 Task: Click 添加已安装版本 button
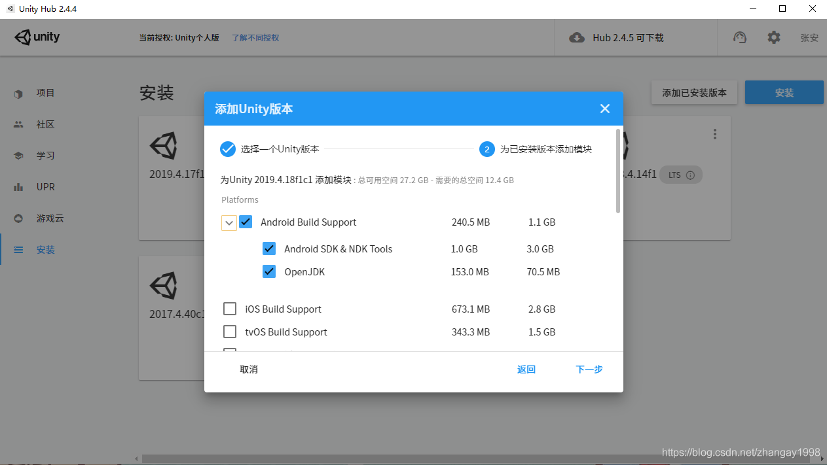click(x=694, y=93)
